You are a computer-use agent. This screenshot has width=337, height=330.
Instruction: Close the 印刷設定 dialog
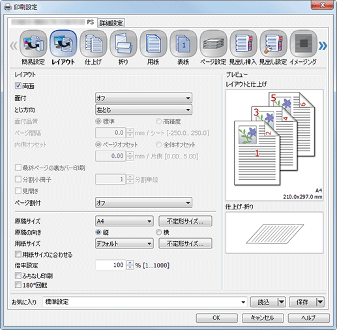click(322, 5)
